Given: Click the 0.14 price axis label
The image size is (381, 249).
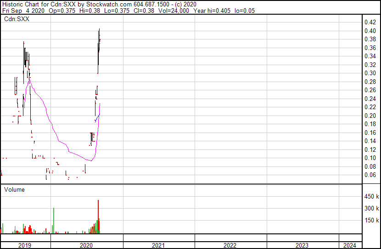Looking at the screenshot, I should [370, 141].
